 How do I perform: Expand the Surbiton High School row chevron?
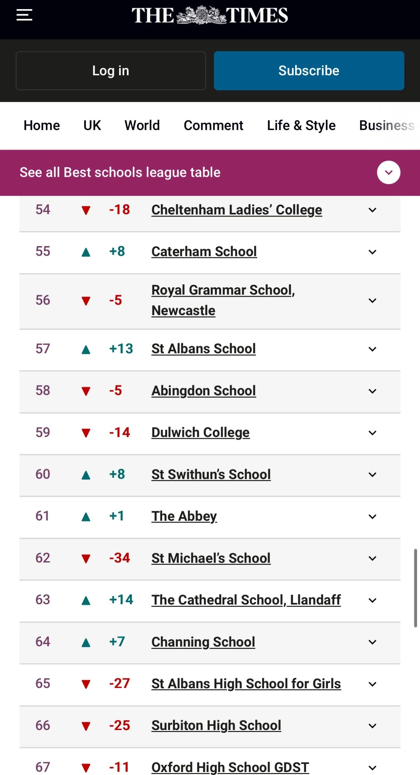pos(372,726)
